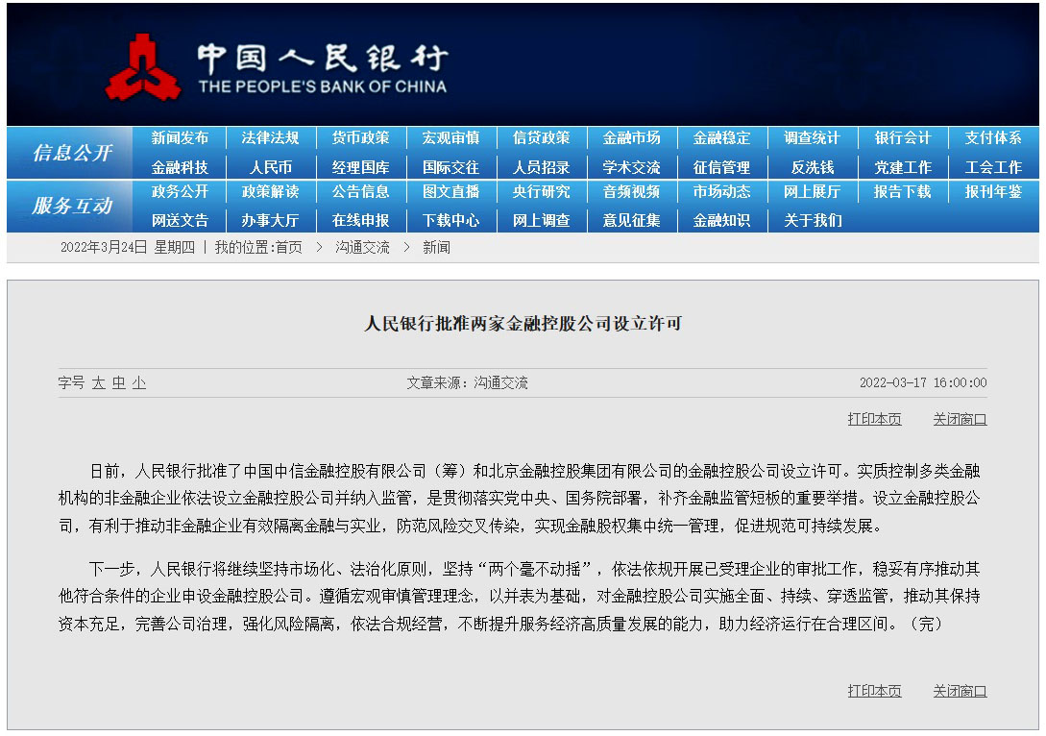Select the 央行研究 menu entry
Screen dimensions: 1046x736
[x=541, y=192]
